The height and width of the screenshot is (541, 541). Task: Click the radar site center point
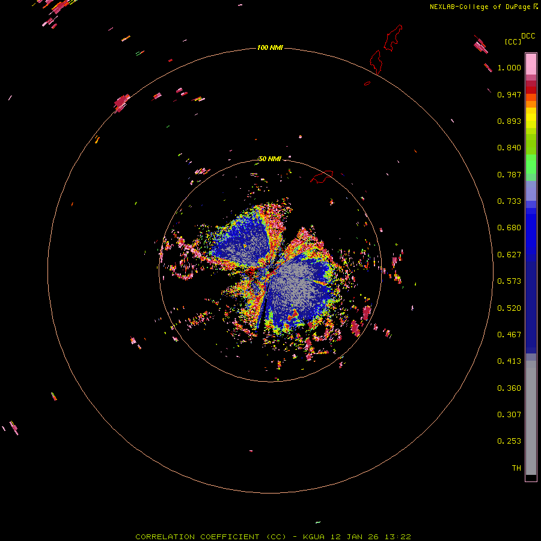coord(270,270)
